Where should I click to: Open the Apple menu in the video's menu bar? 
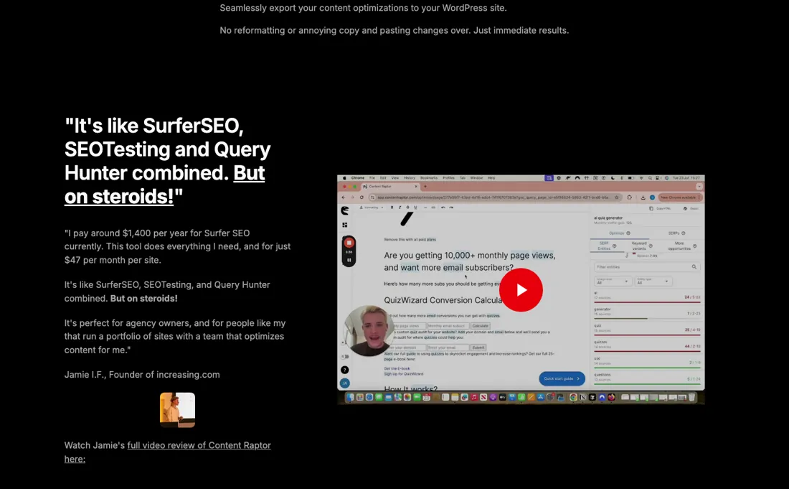(x=345, y=178)
